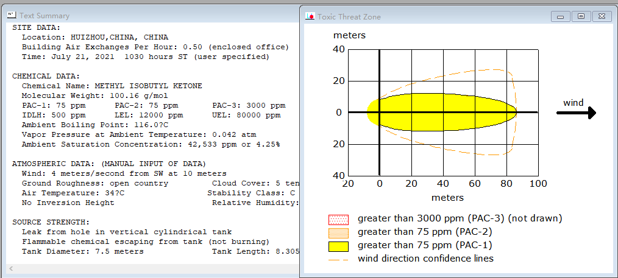Click the 'Relative Humidity' entry
Viewport: 618px width, 278px height.
pos(256,203)
